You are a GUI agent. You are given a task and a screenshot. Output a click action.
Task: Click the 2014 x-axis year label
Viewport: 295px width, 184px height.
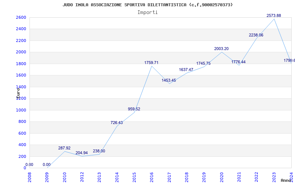[117, 177]
